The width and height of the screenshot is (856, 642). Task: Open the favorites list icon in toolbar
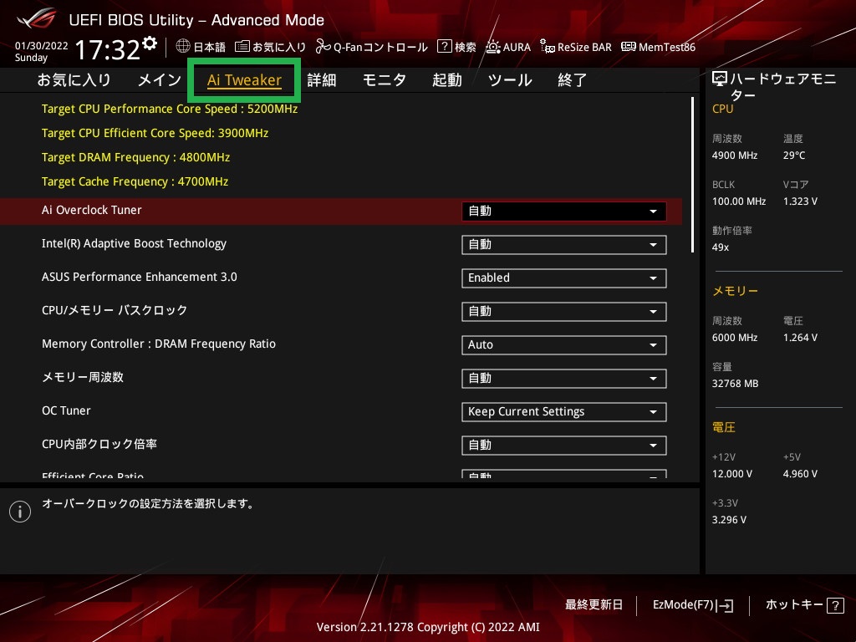pyautogui.click(x=242, y=47)
